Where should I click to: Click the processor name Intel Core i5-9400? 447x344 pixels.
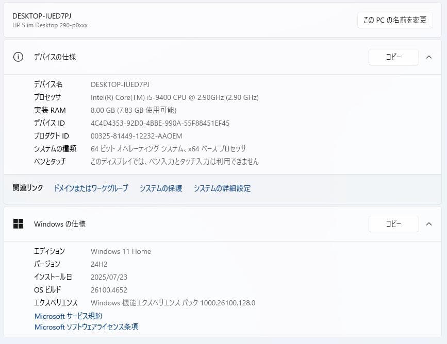click(173, 97)
